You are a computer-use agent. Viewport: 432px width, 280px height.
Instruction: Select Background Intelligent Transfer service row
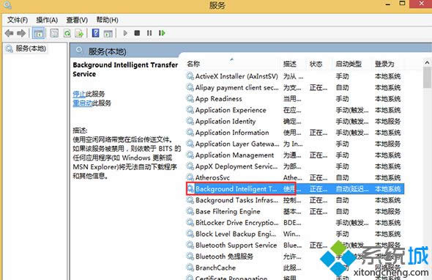(295, 189)
